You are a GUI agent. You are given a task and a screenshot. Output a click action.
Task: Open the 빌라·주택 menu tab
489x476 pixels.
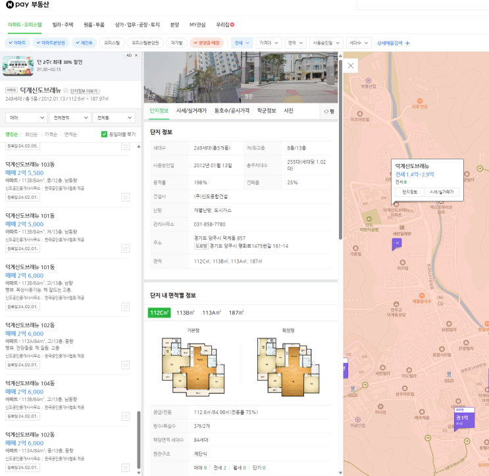63,24
